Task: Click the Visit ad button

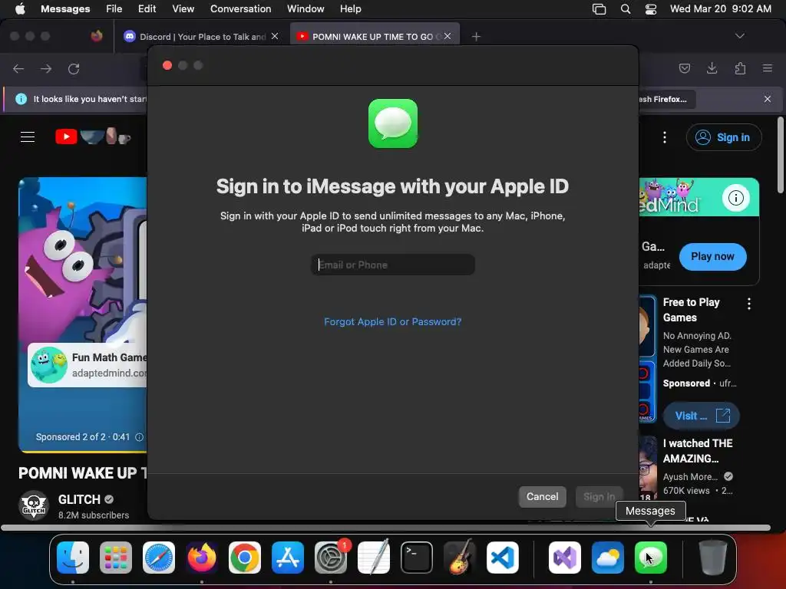Action: pyautogui.click(x=702, y=416)
